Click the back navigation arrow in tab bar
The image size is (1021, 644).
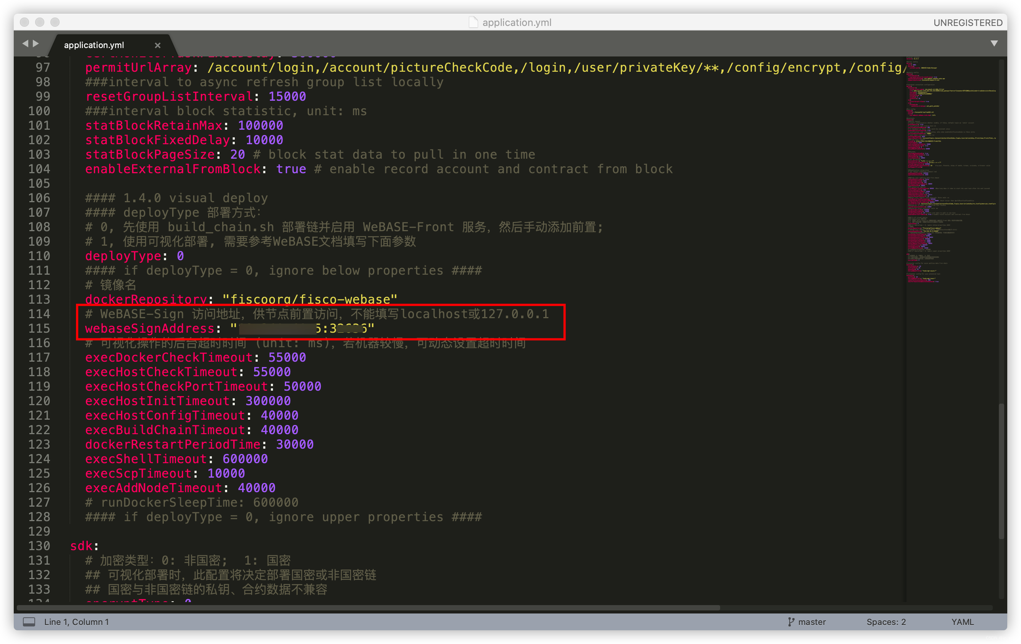pos(25,43)
